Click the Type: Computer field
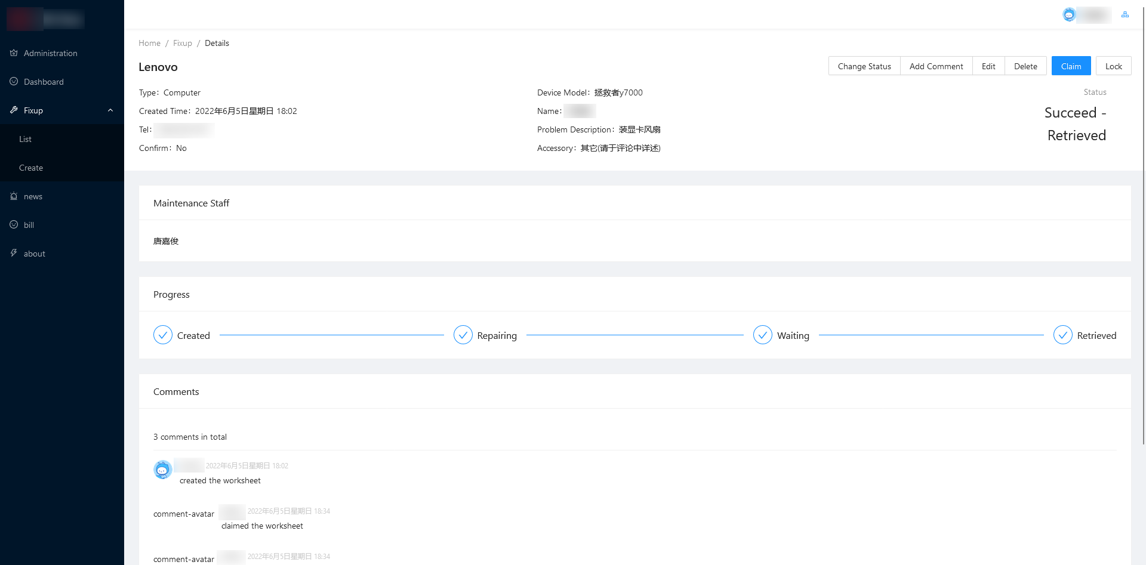Viewport: 1146px width, 565px height. click(170, 92)
